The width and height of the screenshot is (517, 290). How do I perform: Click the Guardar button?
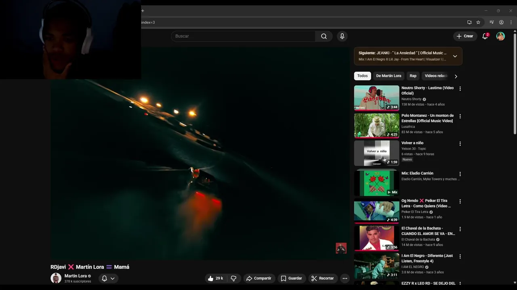pyautogui.click(x=291, y=278)
